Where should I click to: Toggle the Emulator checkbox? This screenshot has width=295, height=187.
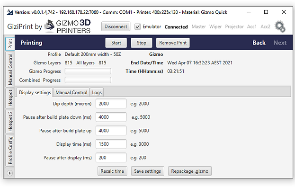tap(137, 27)
